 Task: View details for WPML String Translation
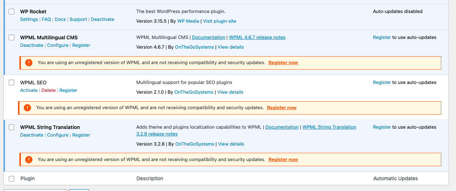coord(231,144)
